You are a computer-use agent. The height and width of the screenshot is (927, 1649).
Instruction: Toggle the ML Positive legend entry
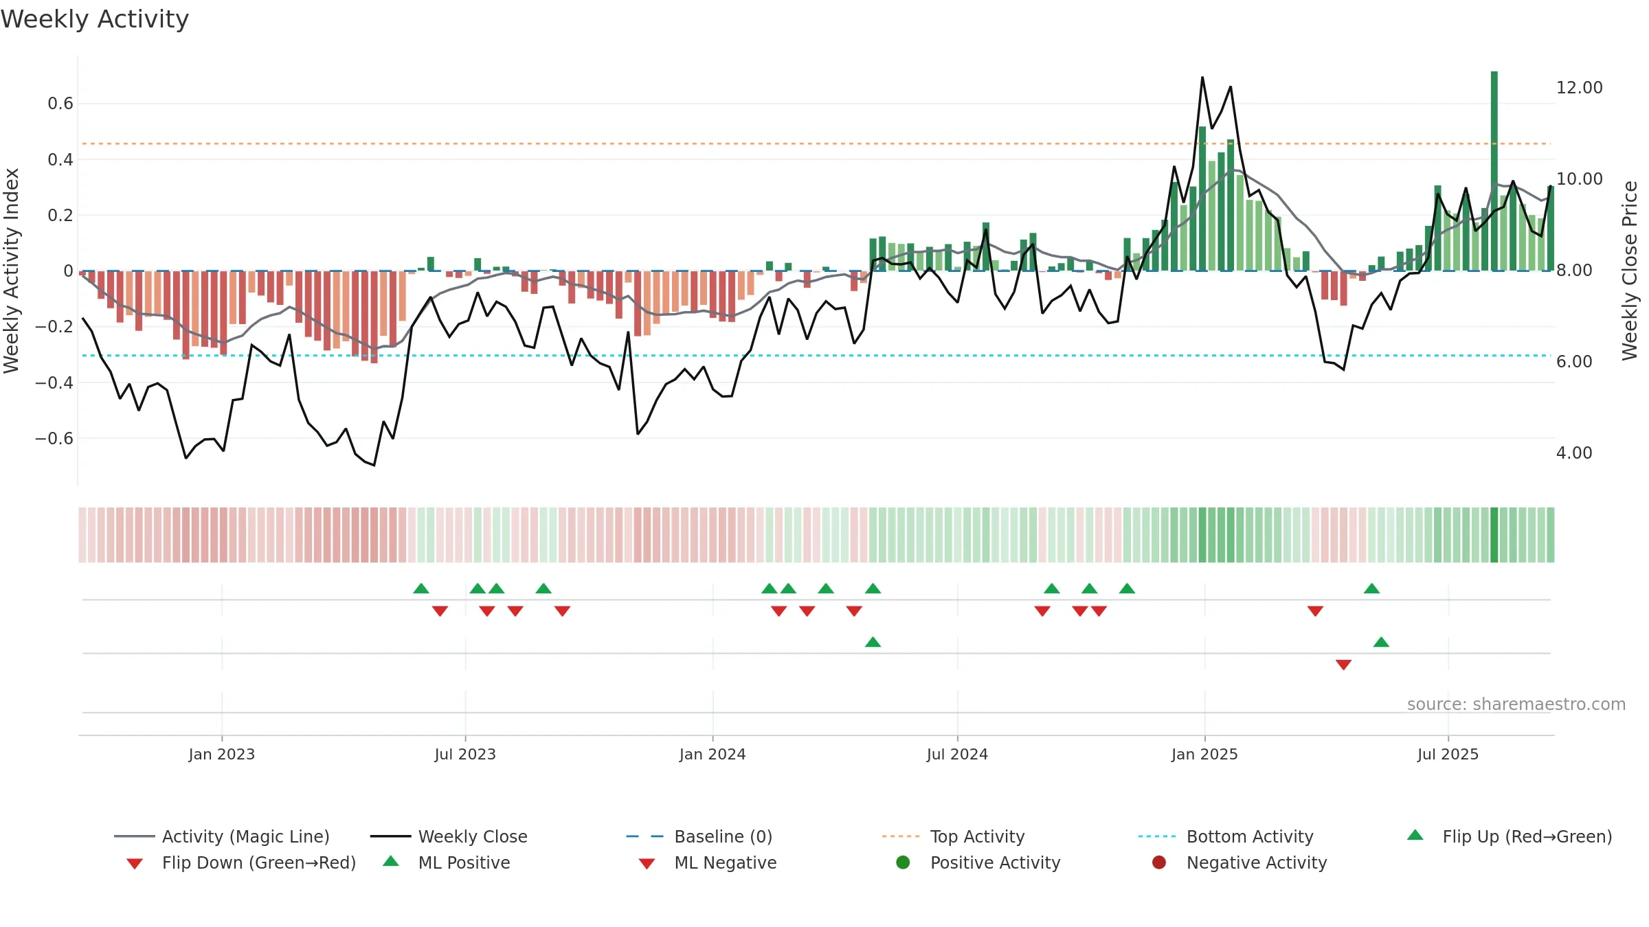click(x=447, y=862)
